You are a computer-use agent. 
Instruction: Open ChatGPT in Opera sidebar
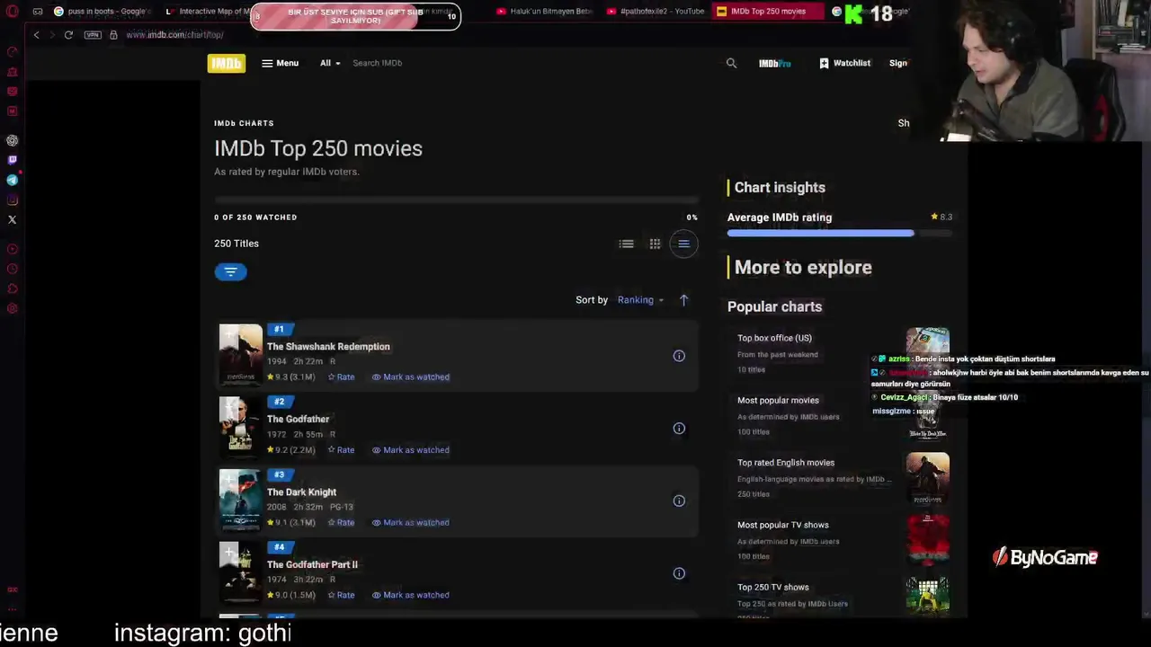point(13,140)
